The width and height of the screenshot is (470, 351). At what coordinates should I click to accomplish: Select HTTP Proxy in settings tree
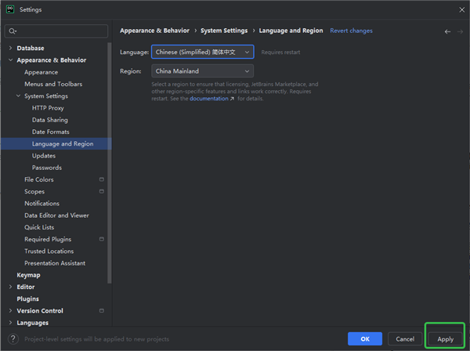click(49, 108)
